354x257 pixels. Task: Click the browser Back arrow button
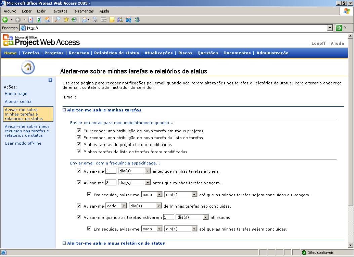(5, 19)
